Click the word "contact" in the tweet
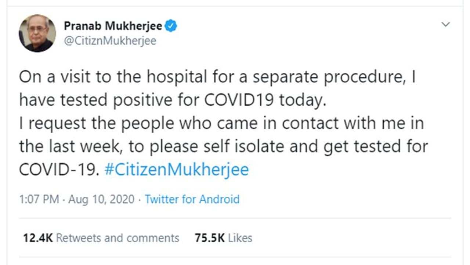This screenshot has width=470, height=265. tap(310, 123)
